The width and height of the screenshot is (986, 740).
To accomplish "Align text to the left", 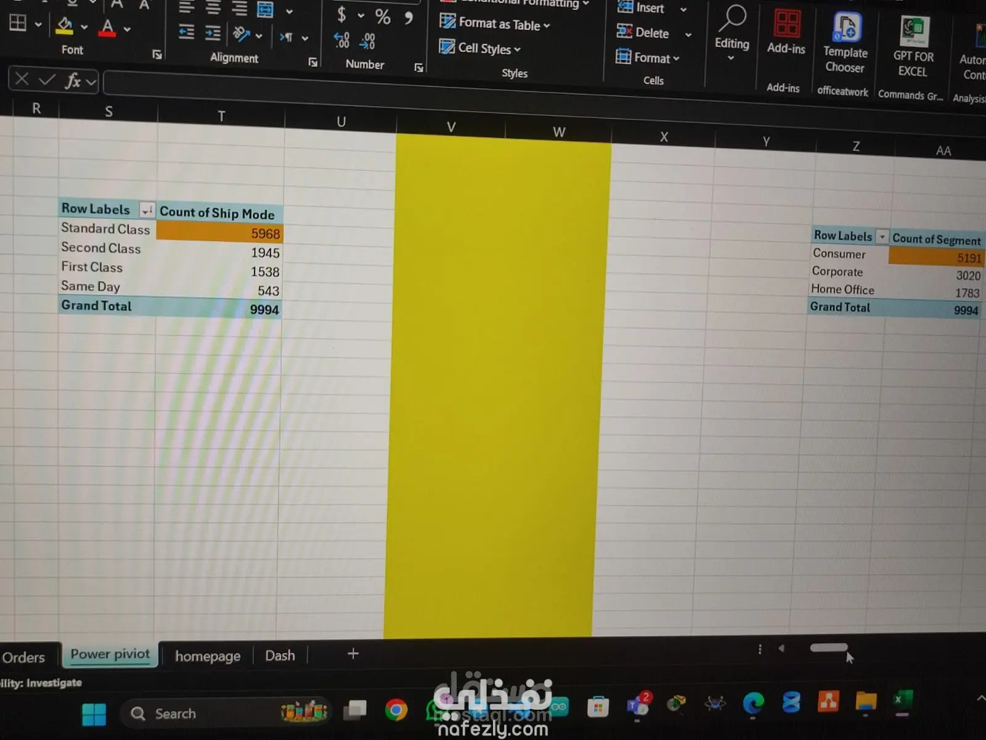I will click(x=186, y=7).
